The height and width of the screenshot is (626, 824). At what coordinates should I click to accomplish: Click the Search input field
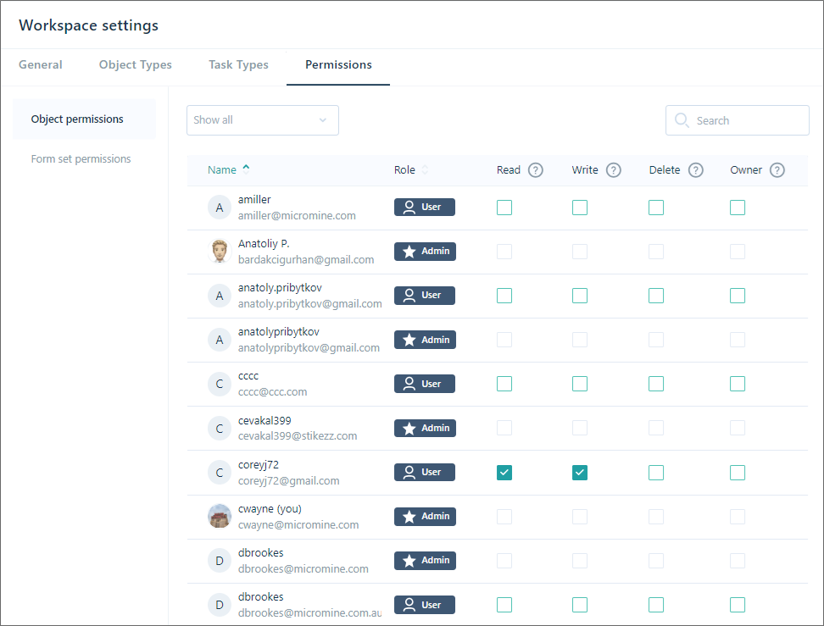[738, 120]
